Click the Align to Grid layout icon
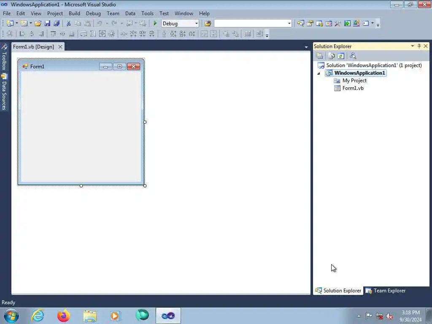 coord(10,34)
